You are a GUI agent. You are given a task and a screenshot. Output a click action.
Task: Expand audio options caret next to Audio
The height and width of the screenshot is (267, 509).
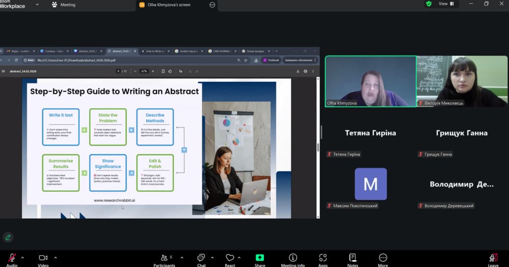pyautogui.click(x=23, y=257)
